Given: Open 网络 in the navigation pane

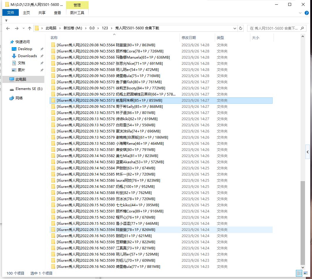Looking at the screenshot, I should pyautogui.click(x=19, y=98).
